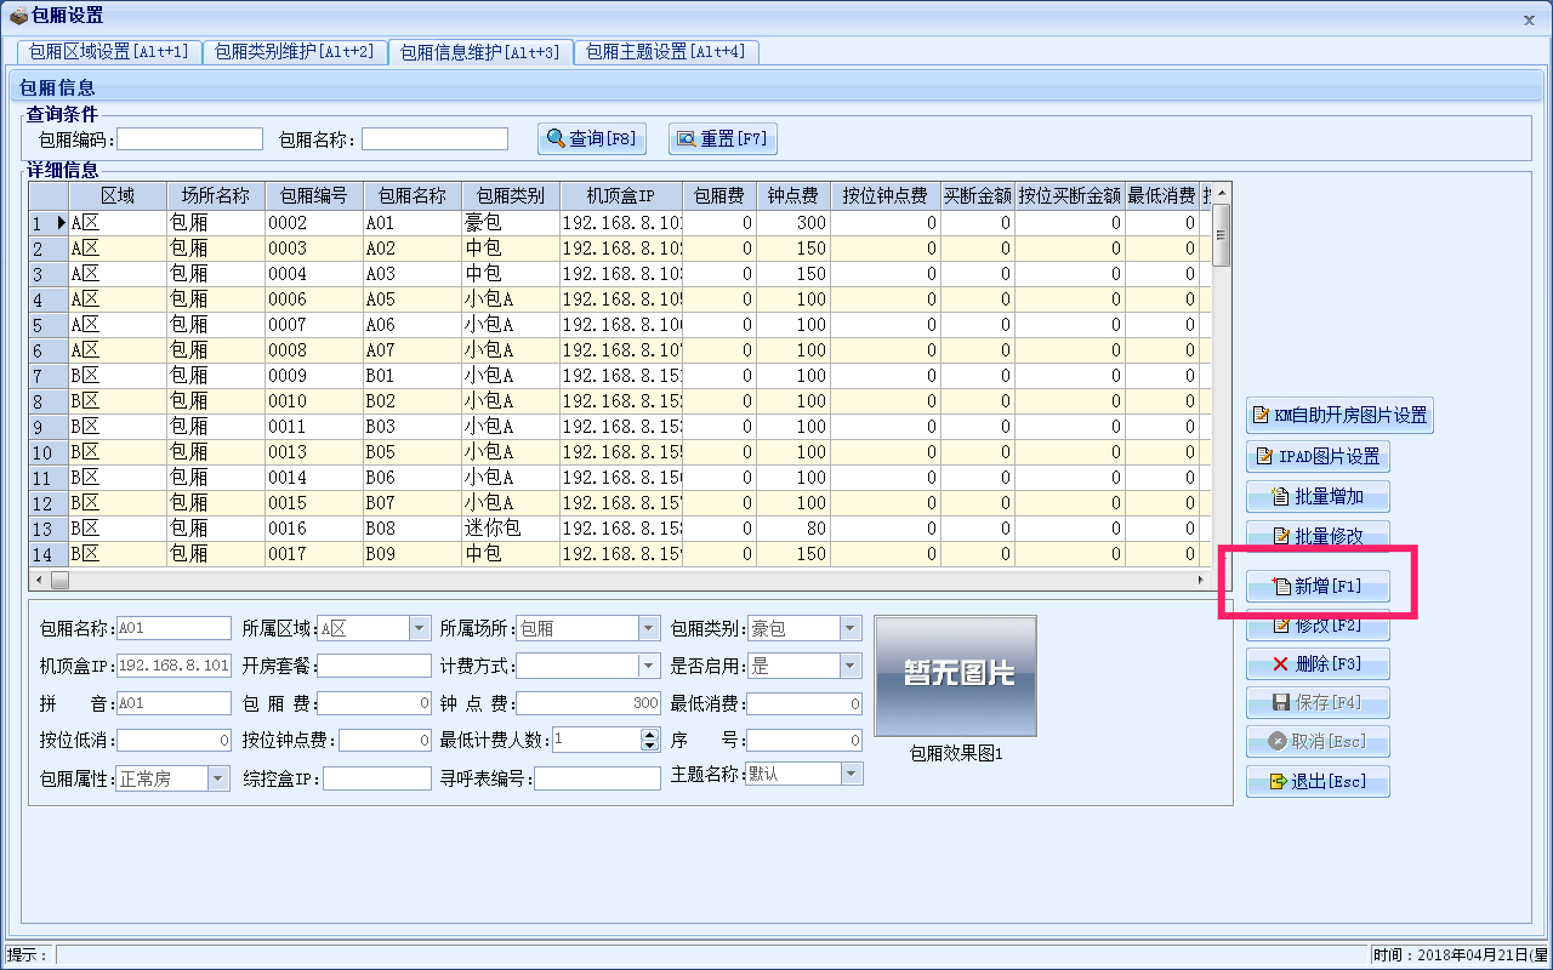Image resolution: width=1553 pixels, height=970 pixels.
Task: Click the 包厢名称 detail field A01
Action: tap(173, 628)
